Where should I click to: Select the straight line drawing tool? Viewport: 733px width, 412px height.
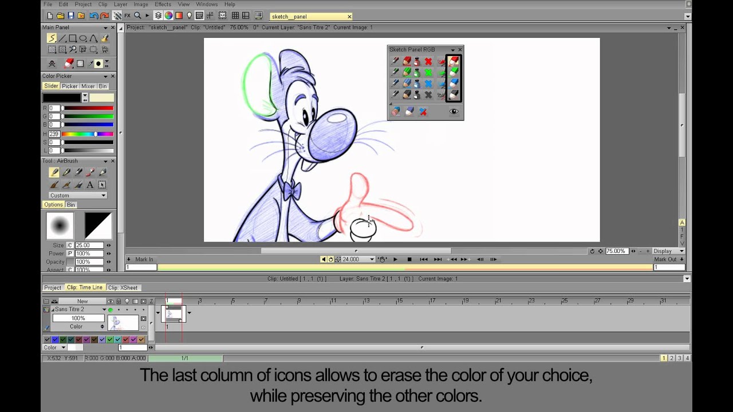coord(62,38)
